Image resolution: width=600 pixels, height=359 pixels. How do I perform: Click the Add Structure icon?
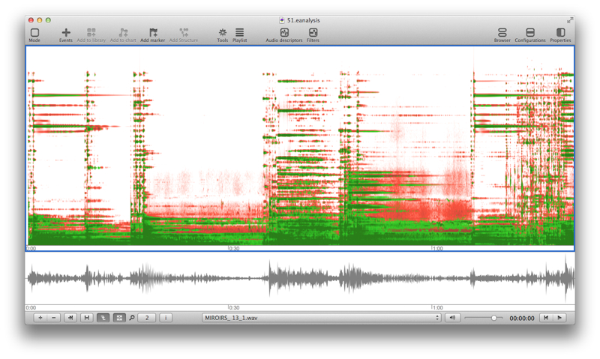coord(184,32)
